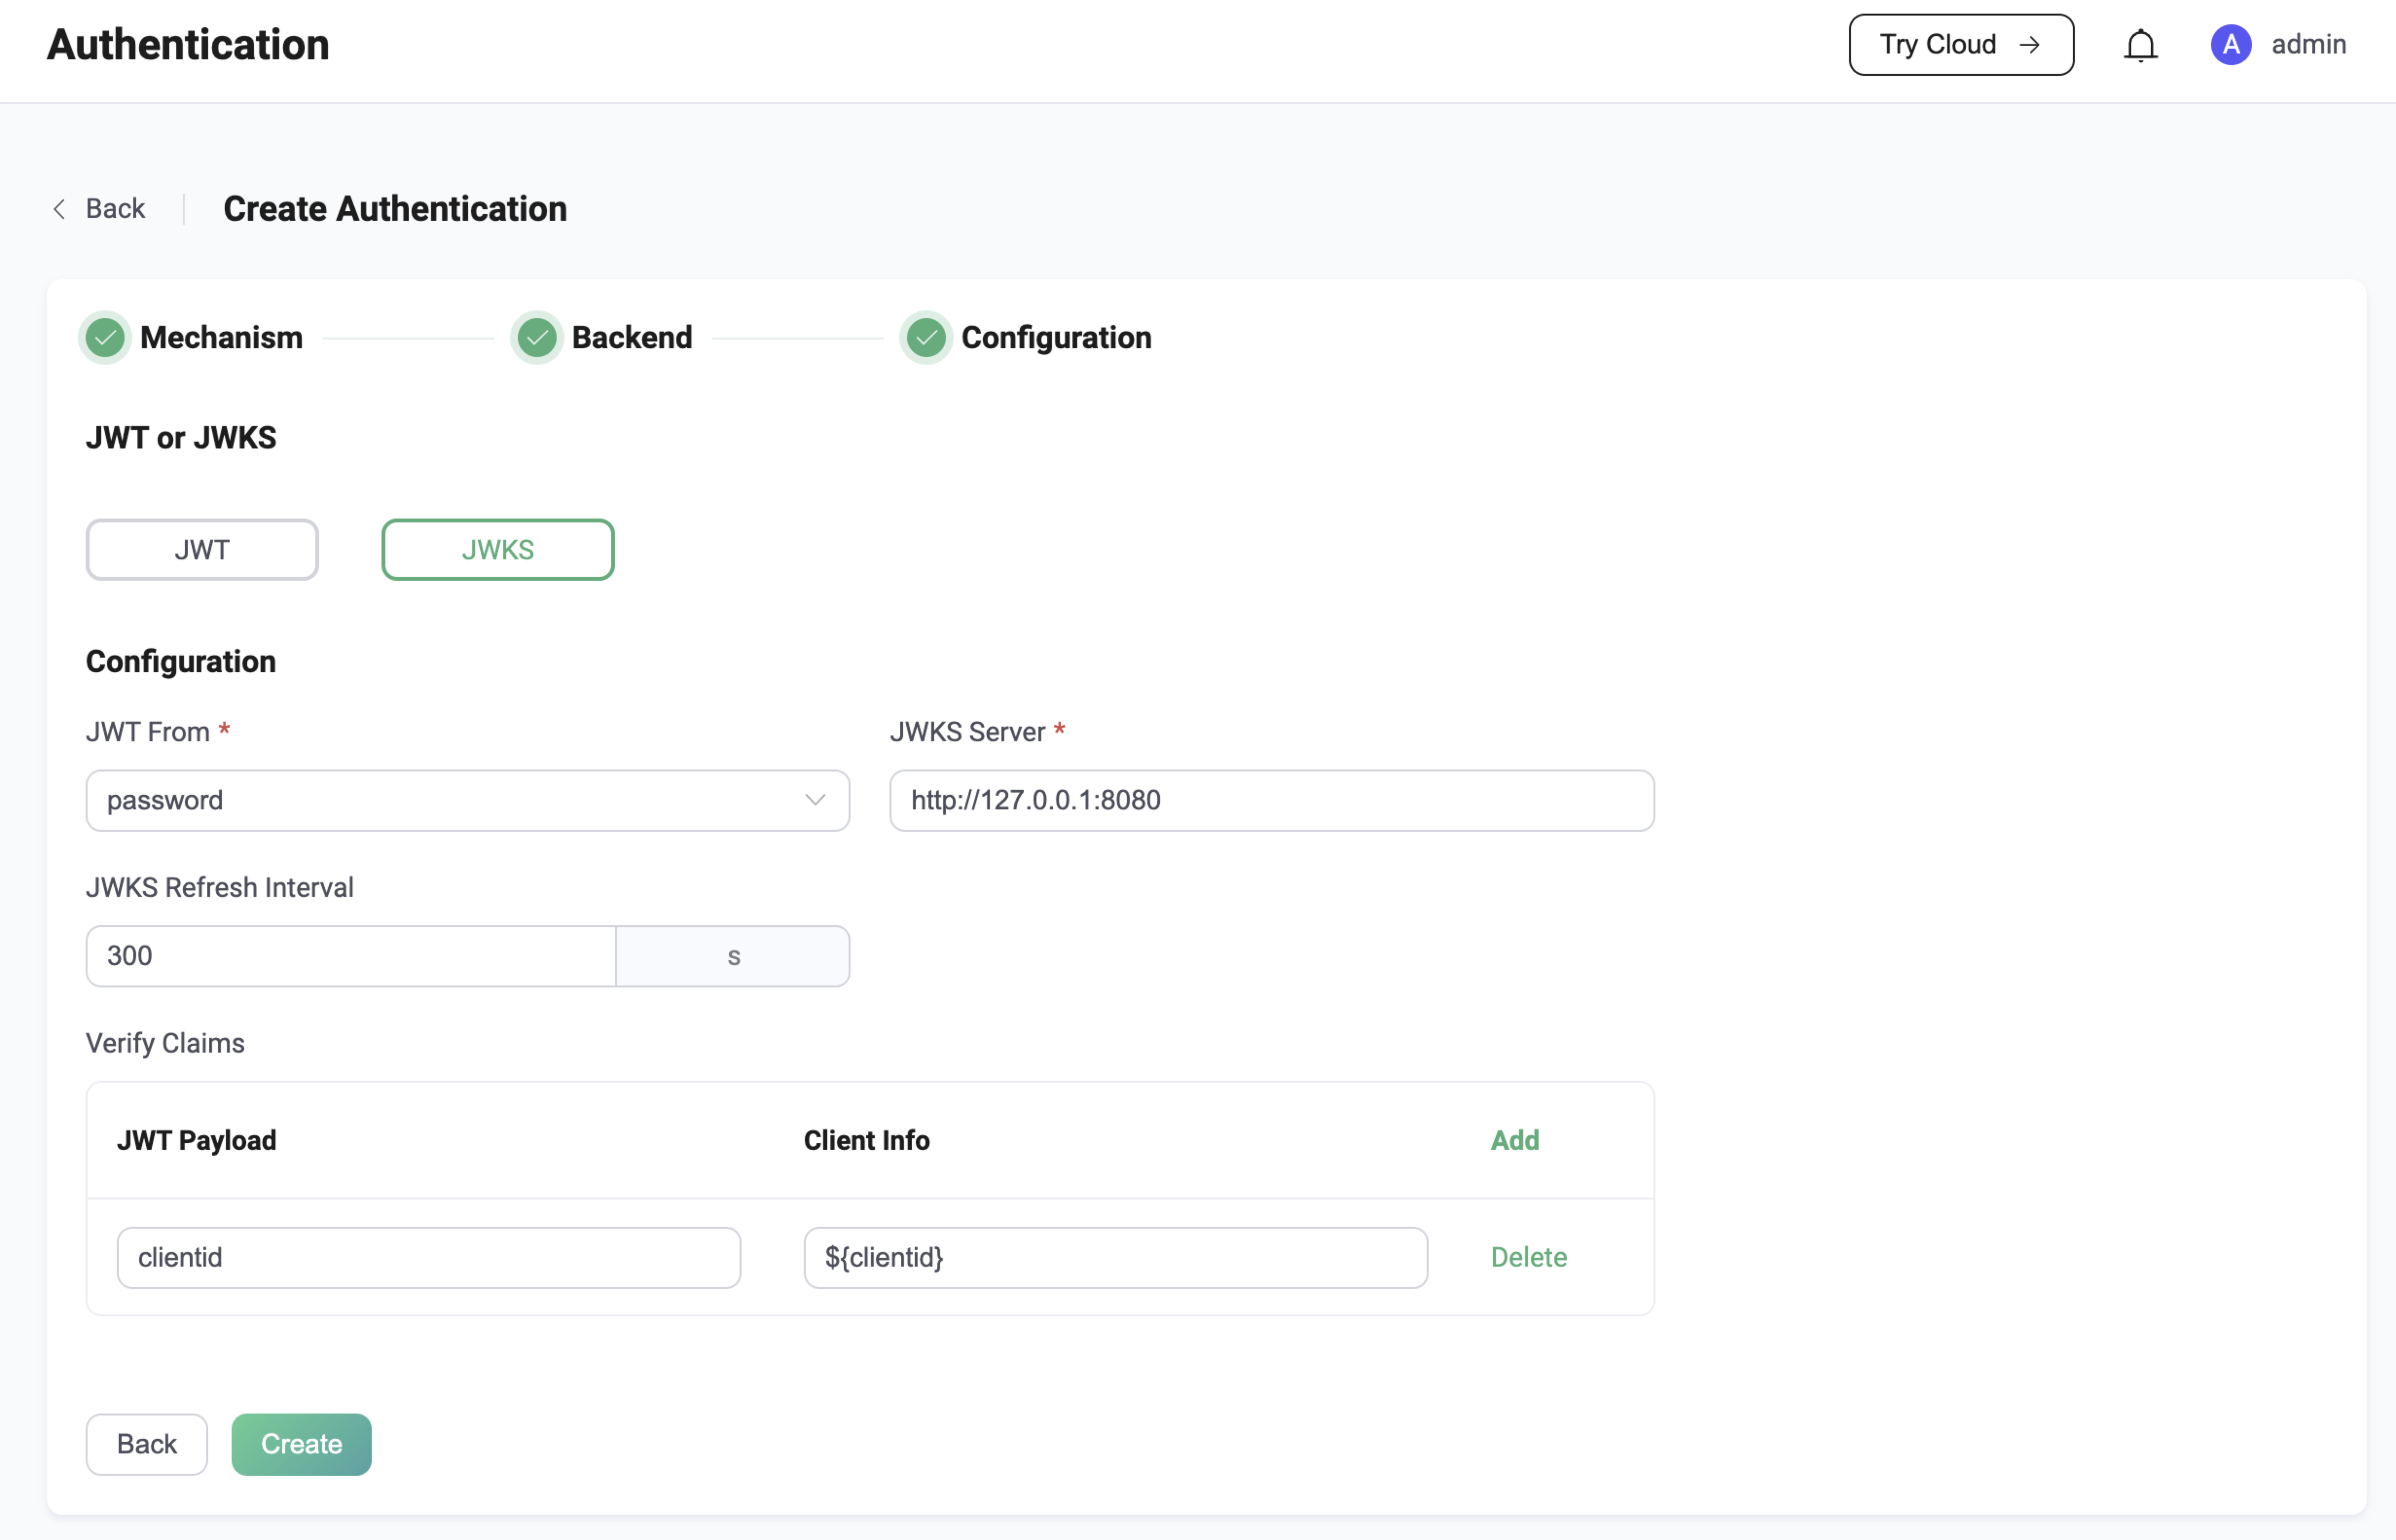
Task: Select the JWKS option
Action: tap(497, 550)
